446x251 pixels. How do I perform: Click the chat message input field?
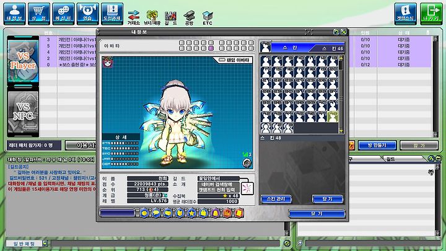165,244
